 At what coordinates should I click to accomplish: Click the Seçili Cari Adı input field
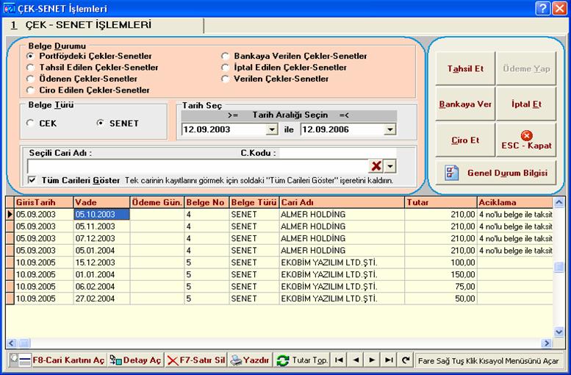point(198,166)
